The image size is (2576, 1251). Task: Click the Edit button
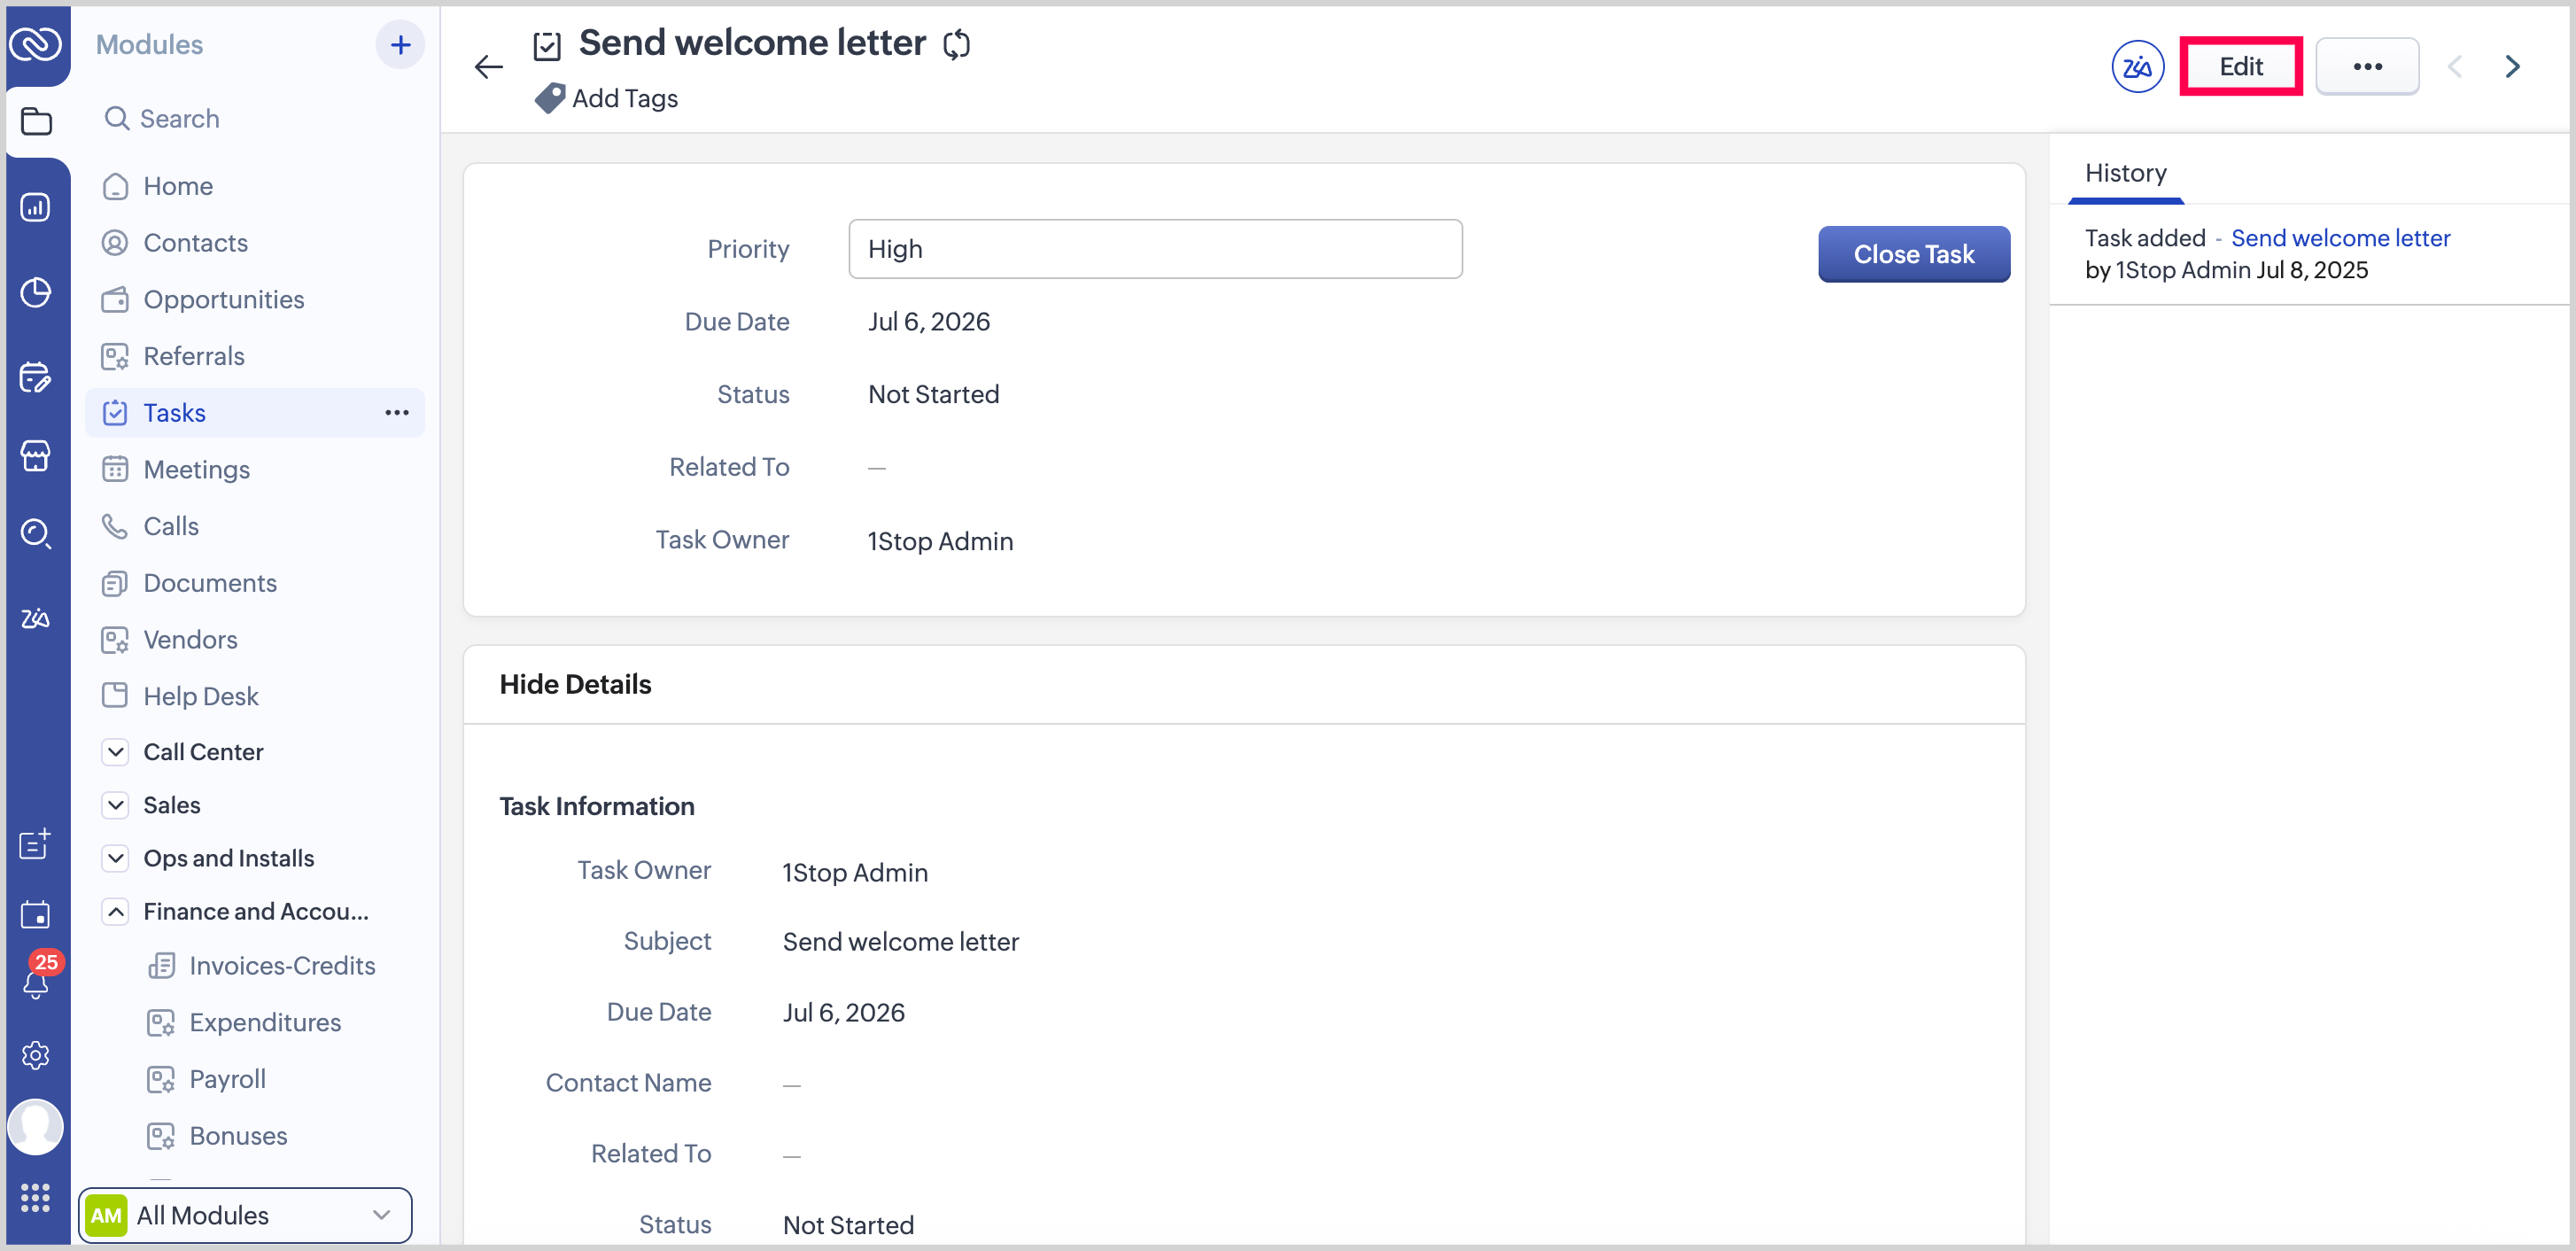2240,67
